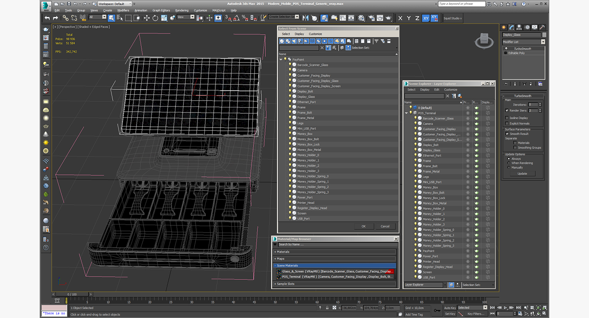Select Money_Box_Lock in Select From Scene
The width and height of the screenshot is (589, 318).
point(308,144)
